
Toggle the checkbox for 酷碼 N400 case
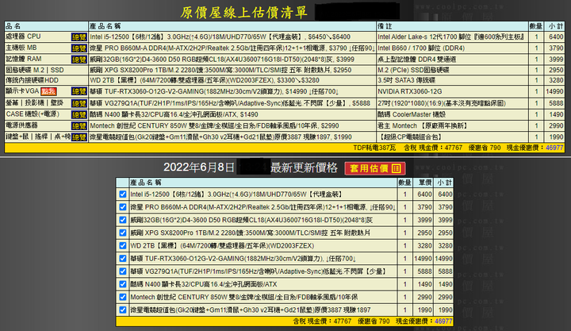[123, 284]
